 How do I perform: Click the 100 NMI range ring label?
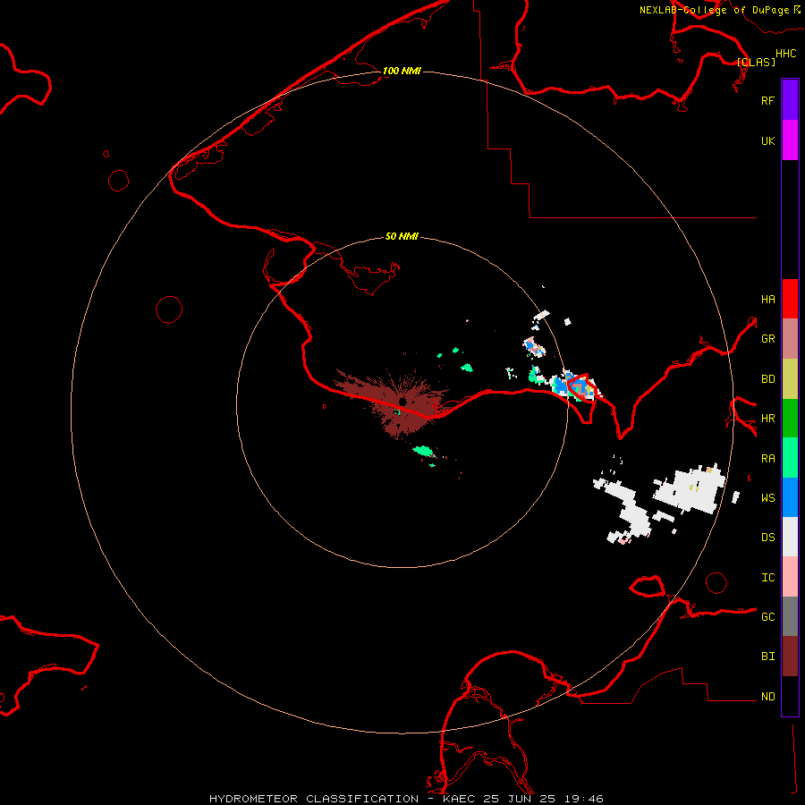(x=402, y=71)
